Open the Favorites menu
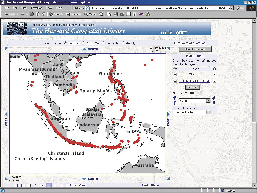257x193 pixels. pos(37,8)
